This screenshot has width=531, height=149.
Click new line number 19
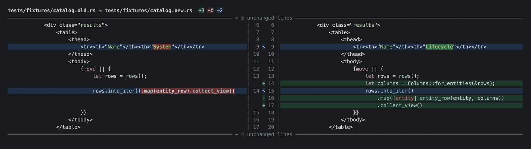click(x=271, y=120)
